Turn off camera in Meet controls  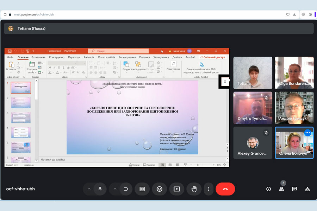(126, 189)
